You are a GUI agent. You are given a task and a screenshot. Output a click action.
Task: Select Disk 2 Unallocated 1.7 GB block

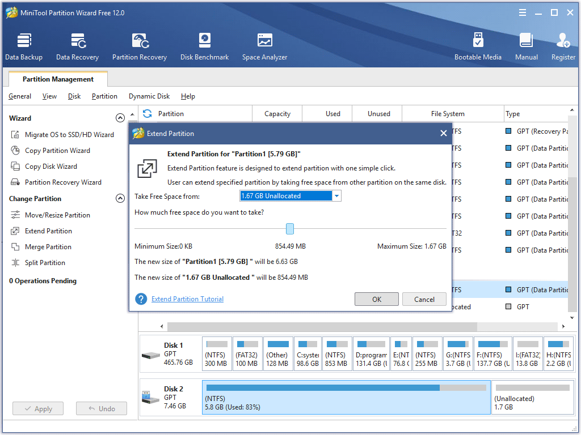coord(533,397)
